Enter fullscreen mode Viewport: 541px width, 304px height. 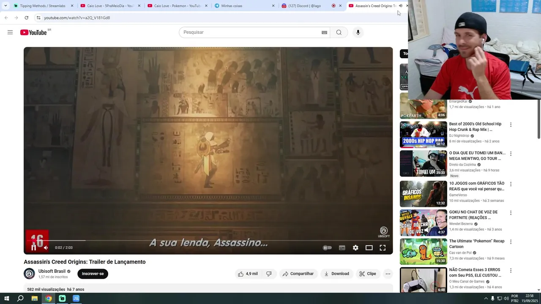click(x=383, y=248)
